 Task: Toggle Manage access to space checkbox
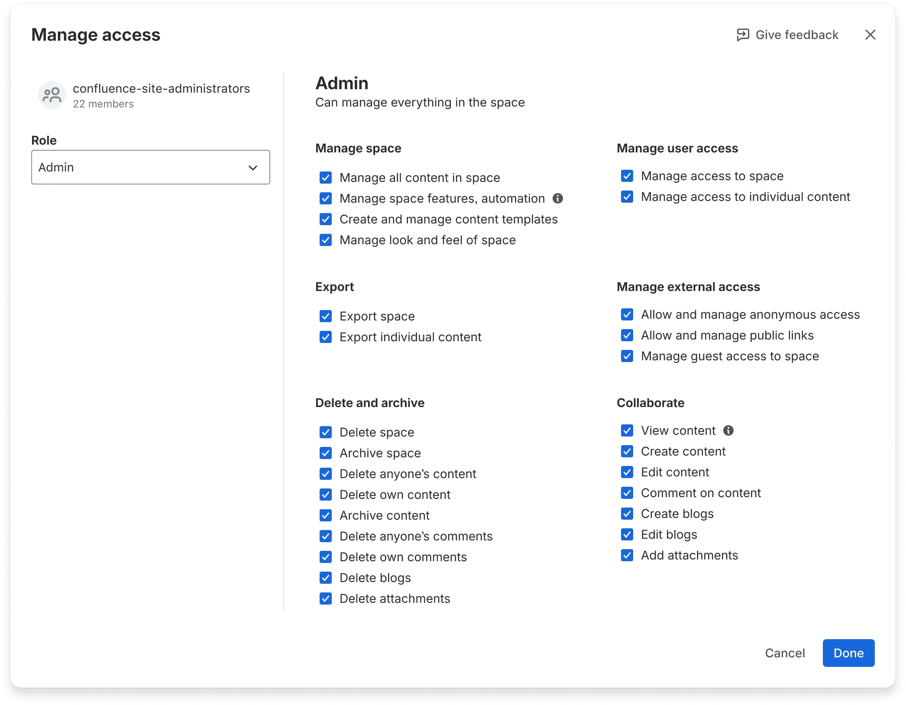click(x=627, y=176)
